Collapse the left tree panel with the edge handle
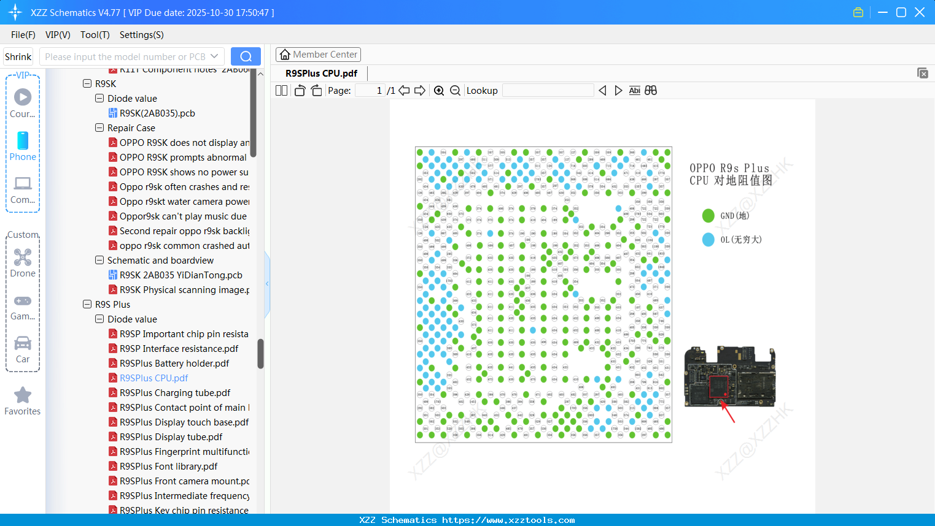 [x=267, y=284]
